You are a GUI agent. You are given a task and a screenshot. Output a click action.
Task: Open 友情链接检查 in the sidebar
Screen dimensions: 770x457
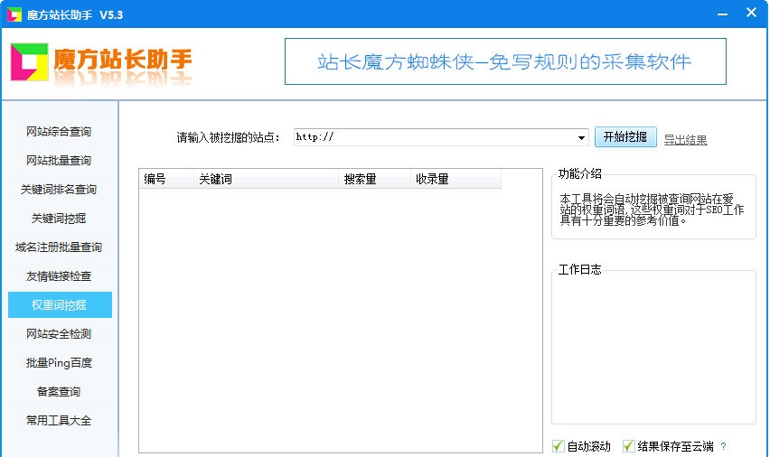[59, 276]
